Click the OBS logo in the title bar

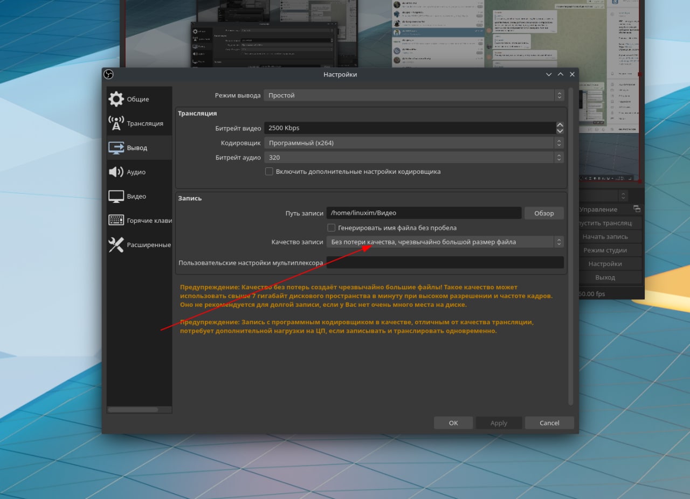[x=108, y=74]
